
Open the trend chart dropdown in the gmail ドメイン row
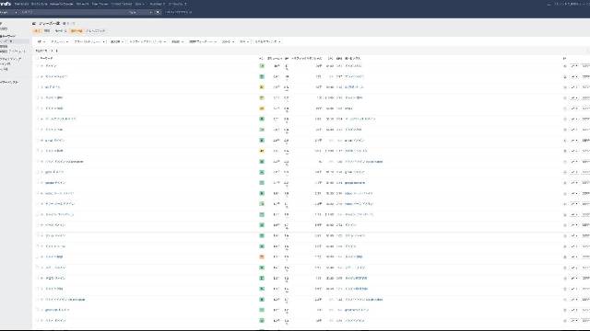[x=573, y=141]
